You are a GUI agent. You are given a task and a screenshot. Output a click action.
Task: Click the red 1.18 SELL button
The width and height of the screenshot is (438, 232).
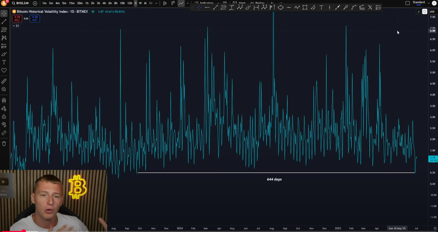(17, 19)
